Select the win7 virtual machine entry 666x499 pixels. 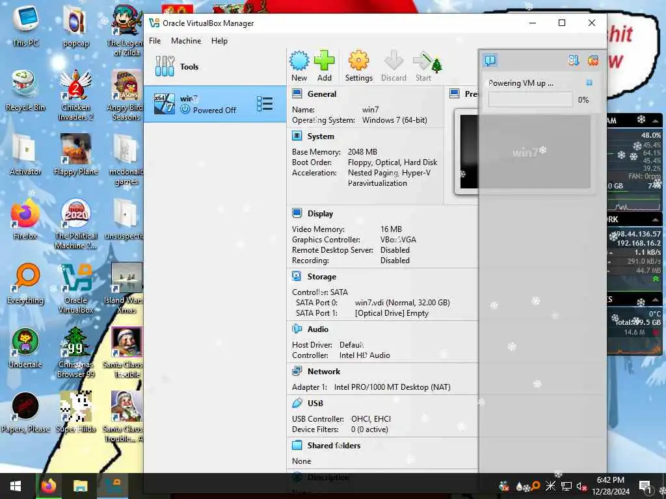click(x=215, y=105)
